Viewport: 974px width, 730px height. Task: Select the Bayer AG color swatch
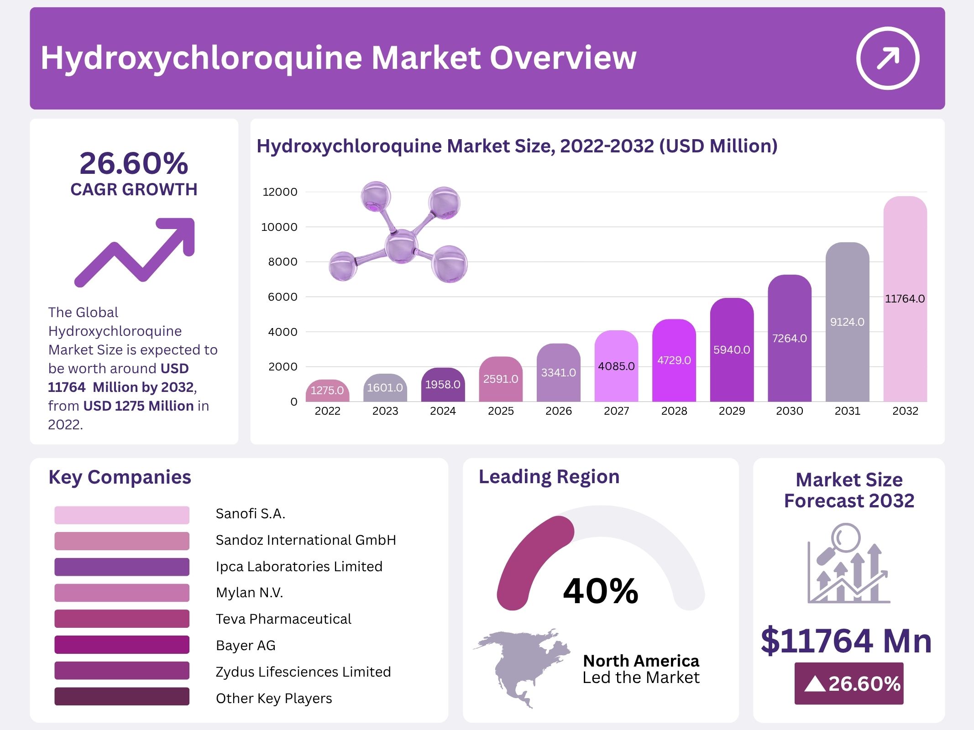121,645
